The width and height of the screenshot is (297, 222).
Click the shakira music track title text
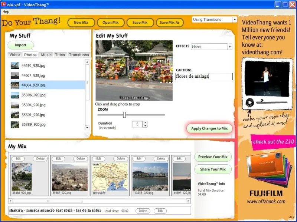point(55,210)
